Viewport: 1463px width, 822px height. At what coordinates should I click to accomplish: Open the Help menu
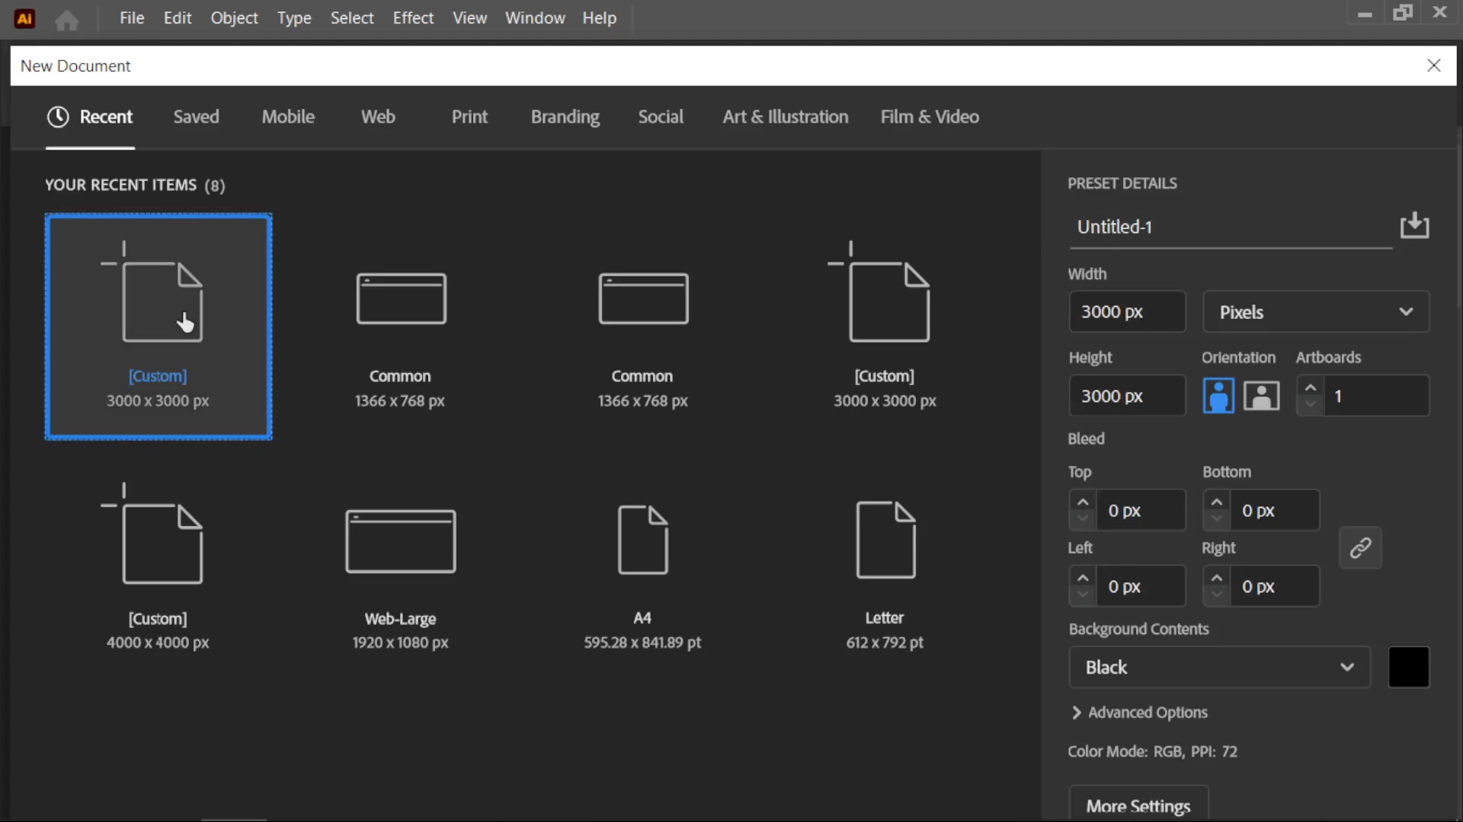(x=600, y=18)
